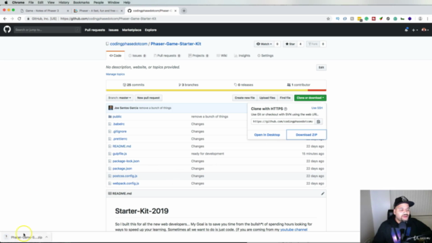View the 3 branches

pyautogui.click(x=188, y=85)
